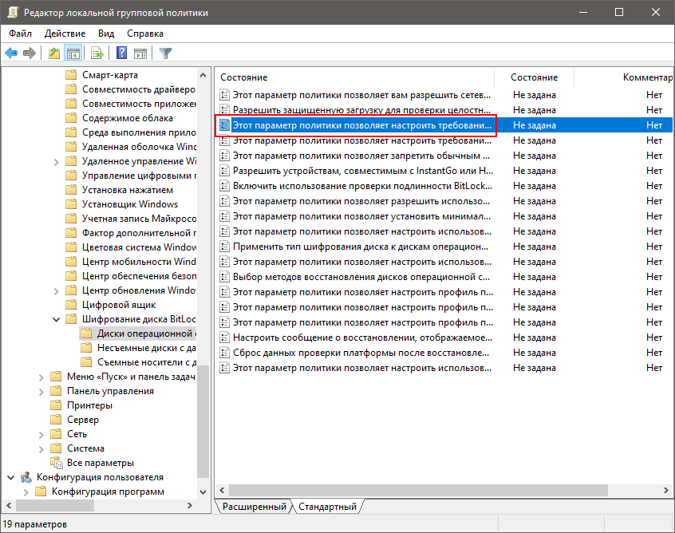The width and height of the screenshot is (675, 533).
Task: Click the folder icon next to Сервер
Action: coord(56,420)
